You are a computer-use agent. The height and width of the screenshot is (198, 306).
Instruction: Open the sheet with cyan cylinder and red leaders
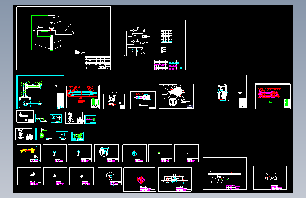(143, 100)
